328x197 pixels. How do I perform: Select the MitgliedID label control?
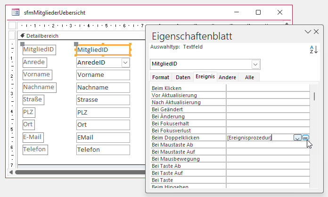click(x=39, y=50)
